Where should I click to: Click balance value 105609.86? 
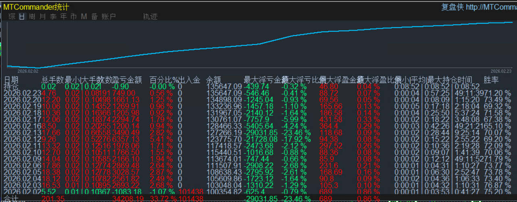[x=224, y=178]
